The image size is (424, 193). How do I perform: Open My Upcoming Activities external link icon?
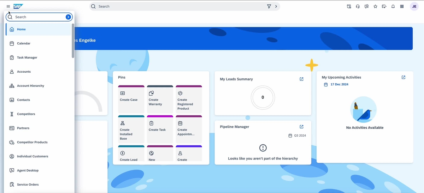tap(404, 77)
